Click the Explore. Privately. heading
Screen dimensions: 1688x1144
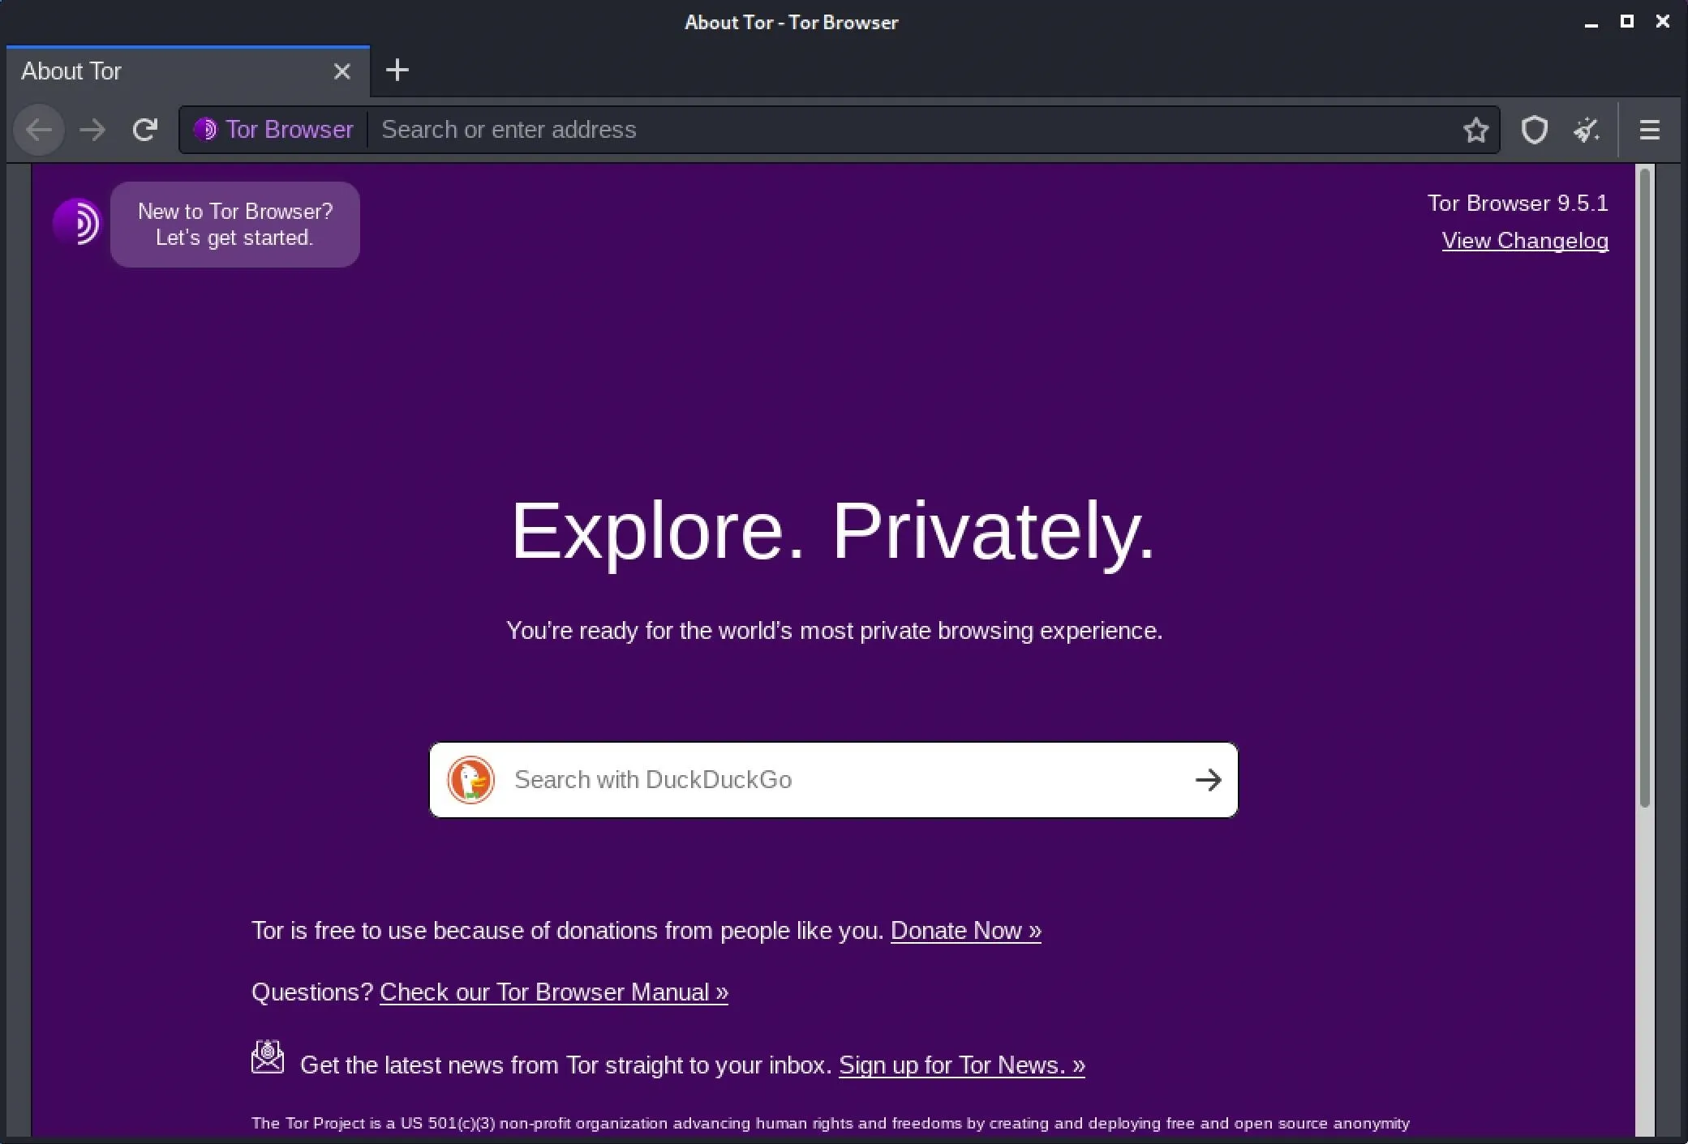833,531
